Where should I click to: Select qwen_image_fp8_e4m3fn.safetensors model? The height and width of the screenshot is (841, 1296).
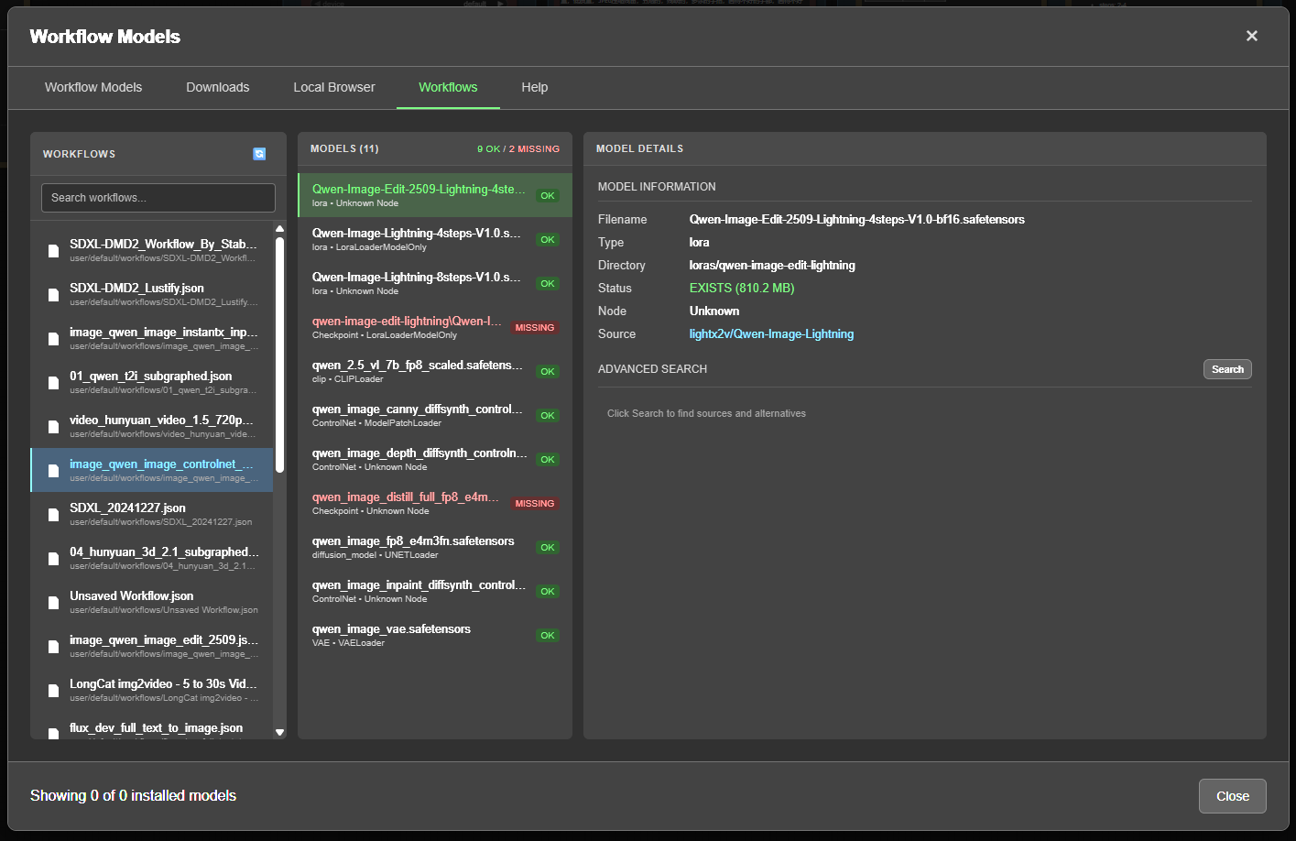435,547
